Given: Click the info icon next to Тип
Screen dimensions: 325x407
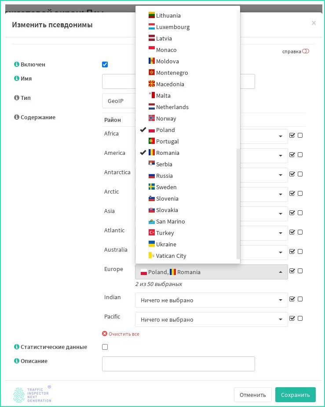Looking at the screenshot, I should tap(17, 98).
